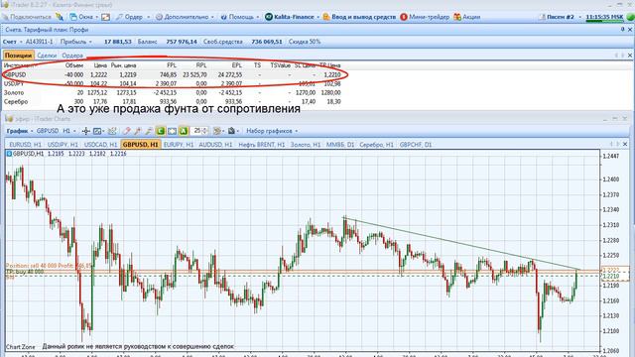The width and height of the screenshot is (635, 357).
Task: Click the green connection status indicator
Action: (630, 17)
